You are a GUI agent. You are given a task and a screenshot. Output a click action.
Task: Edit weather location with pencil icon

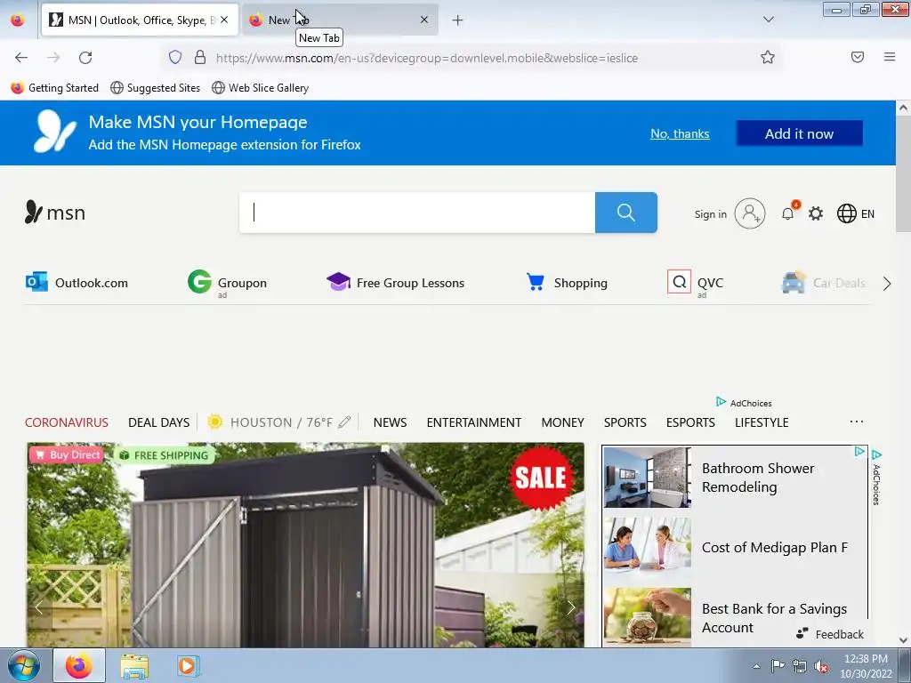point(344,422)
